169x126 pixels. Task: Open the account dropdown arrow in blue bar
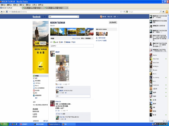(x=118, y=17)
